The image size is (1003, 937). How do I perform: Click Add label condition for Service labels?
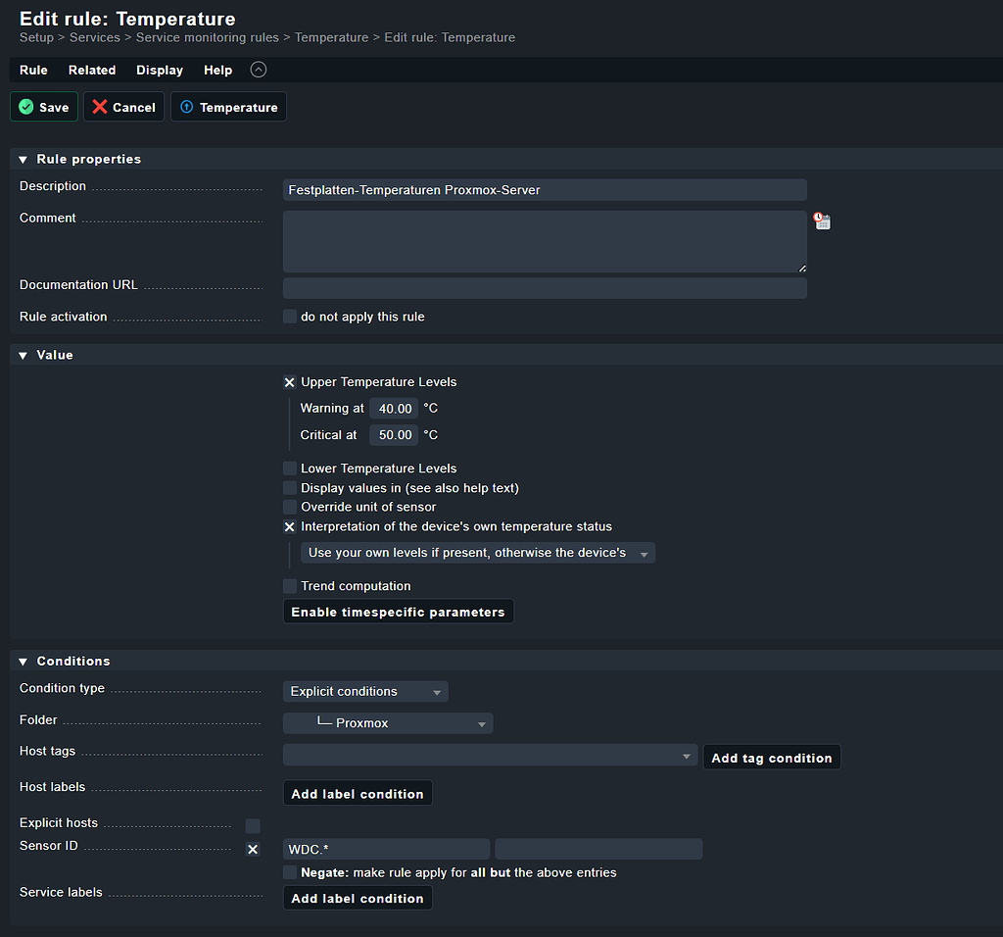tap(357, 898)
